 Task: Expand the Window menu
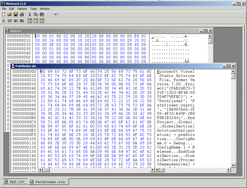[45, 9]
